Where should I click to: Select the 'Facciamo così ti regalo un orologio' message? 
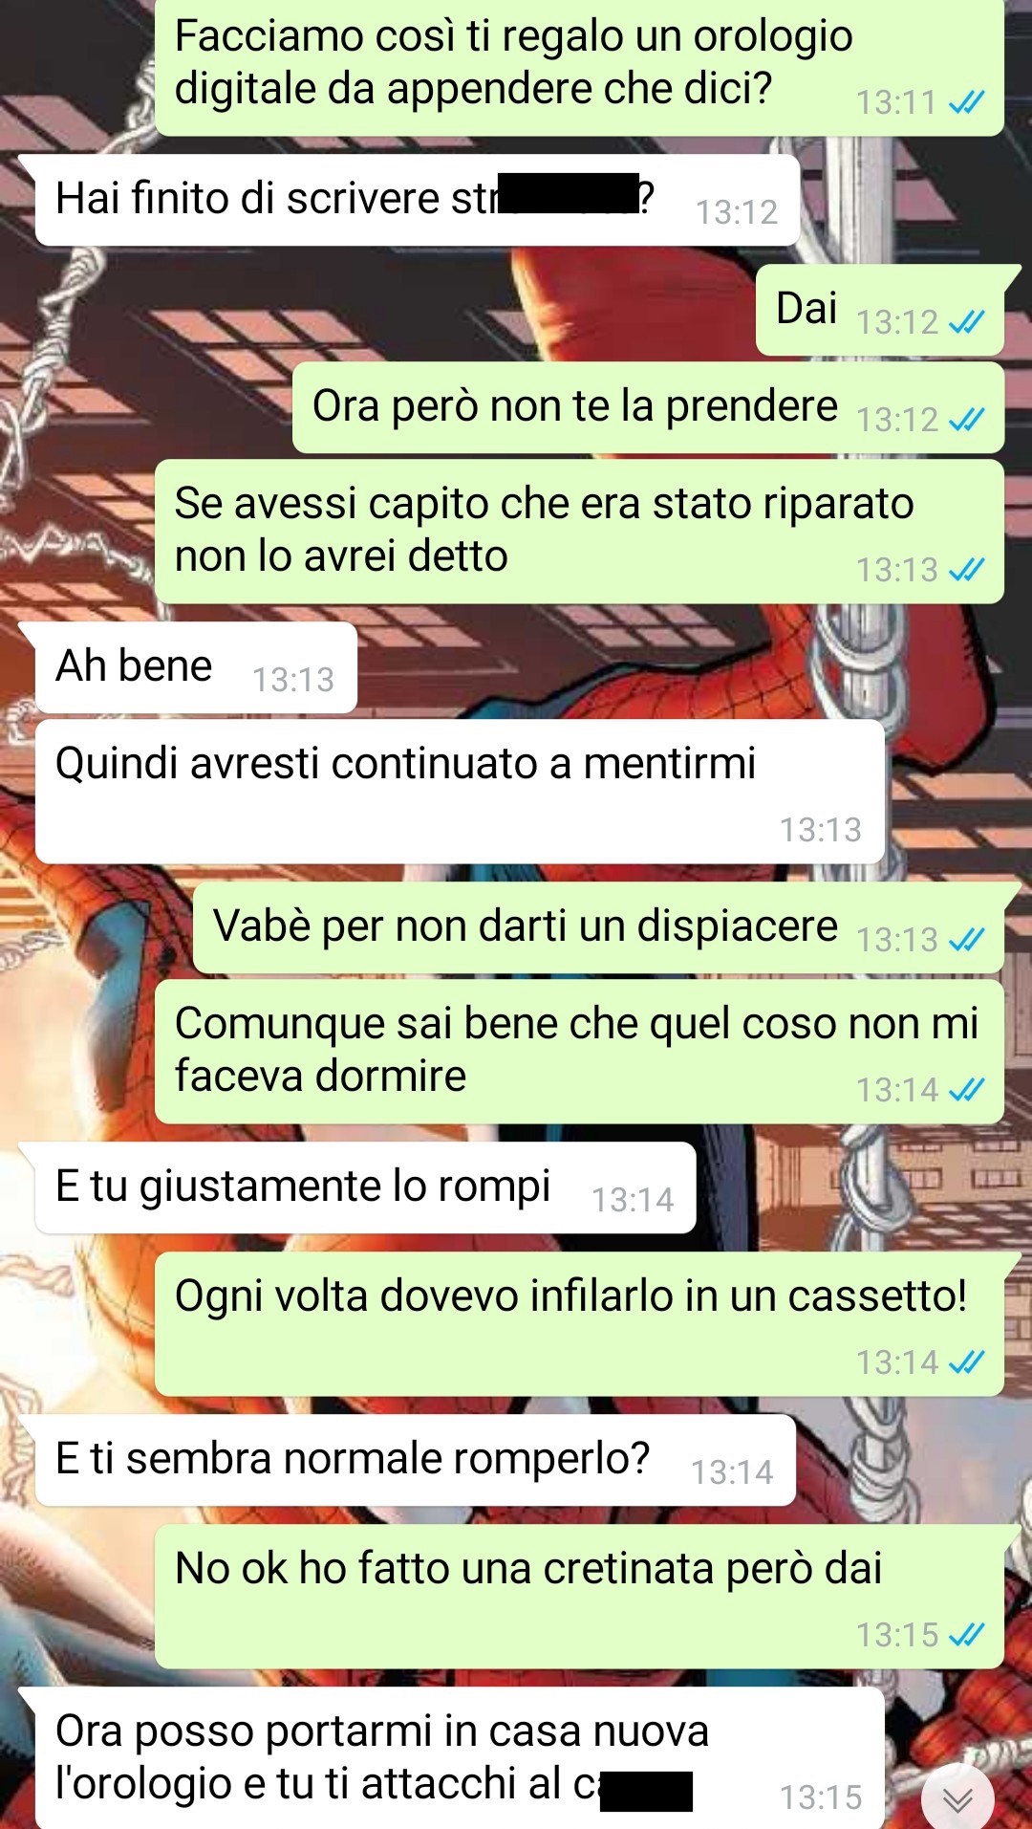579,65
